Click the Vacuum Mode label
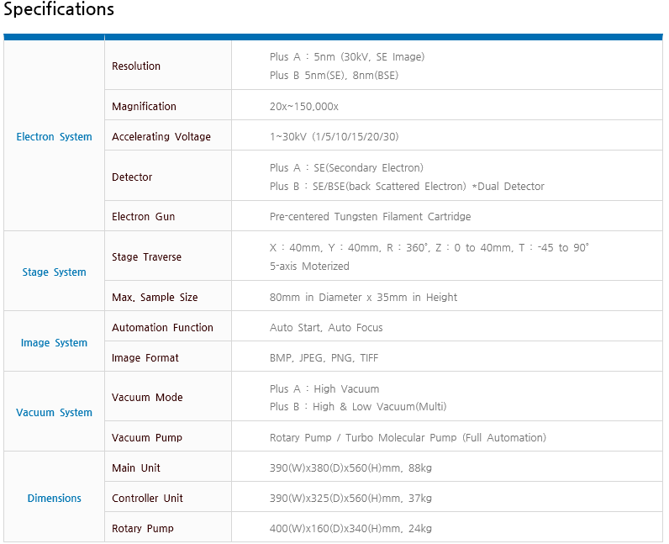The image size is (669, 544). [x=147, y=397]
